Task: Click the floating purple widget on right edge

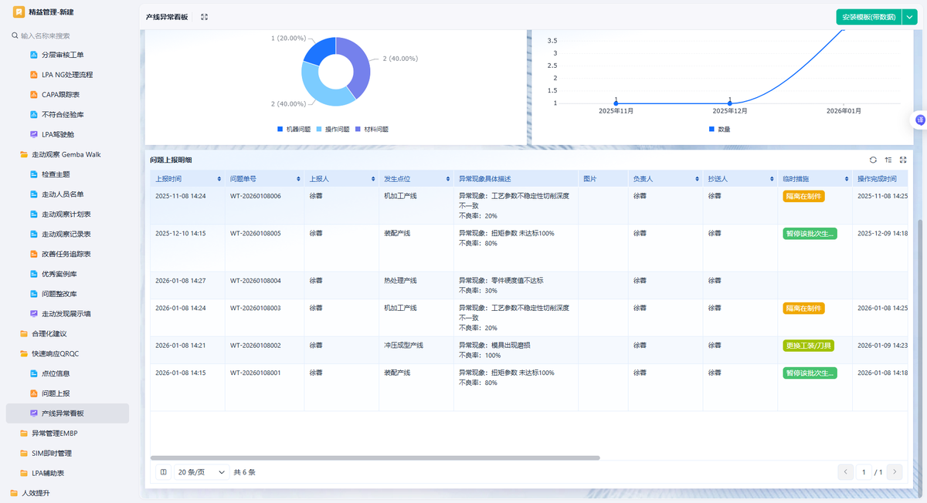Action: [919, 120]
